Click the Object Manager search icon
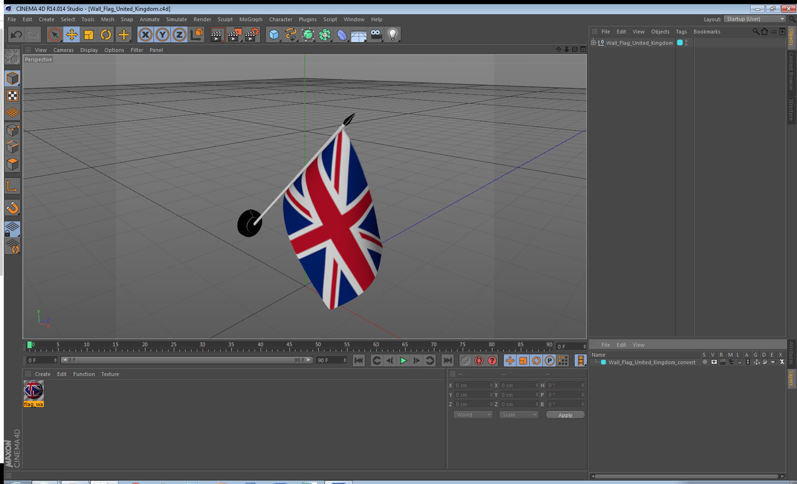The width and height of the screenshot is (797, 484). click(x=756, y=32)
